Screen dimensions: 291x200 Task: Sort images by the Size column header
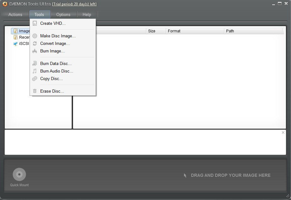pyautogui.click(x=152, y=31)
